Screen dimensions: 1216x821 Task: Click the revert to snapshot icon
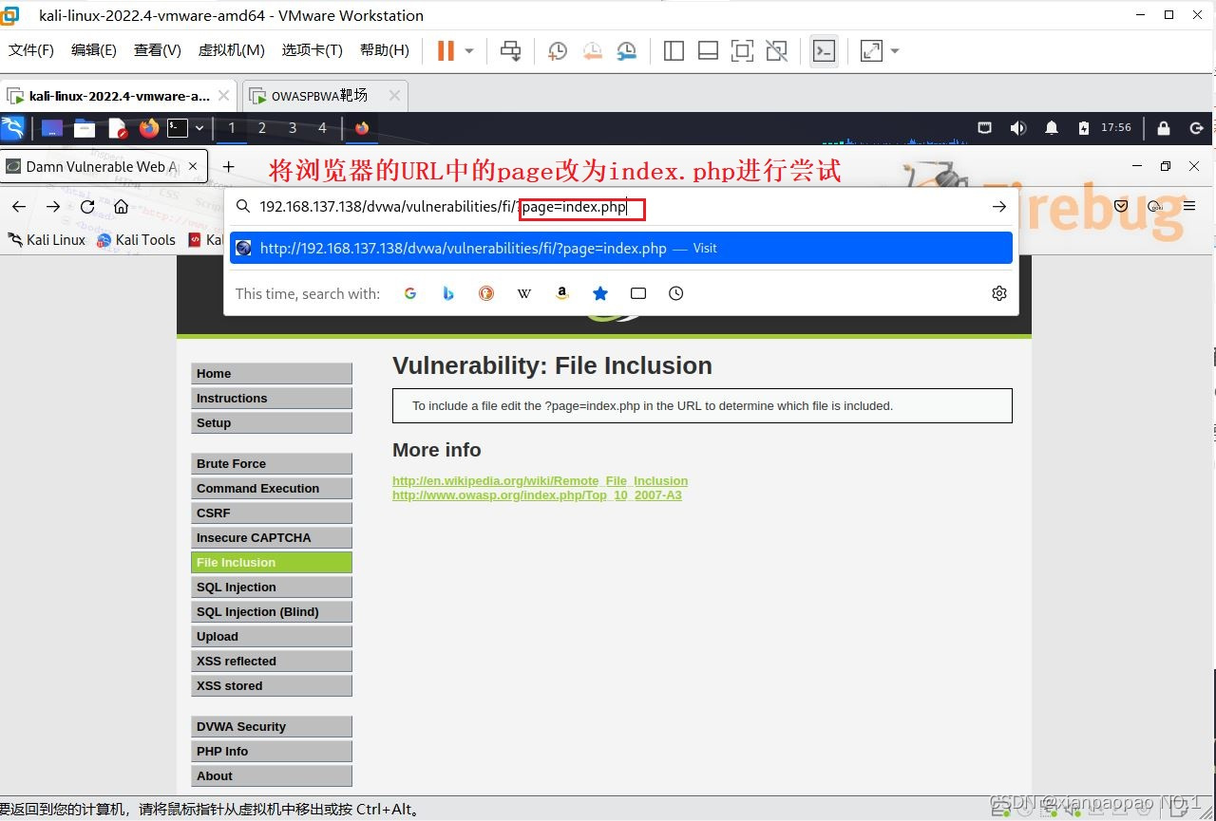[592, 51]
